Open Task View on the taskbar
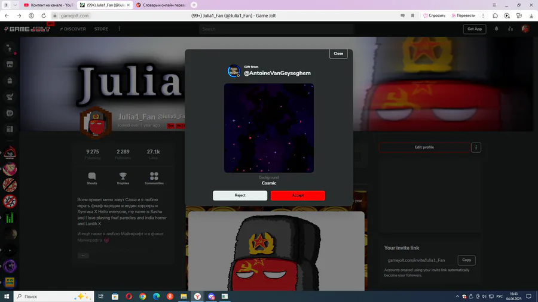 (x=101, y=297)
